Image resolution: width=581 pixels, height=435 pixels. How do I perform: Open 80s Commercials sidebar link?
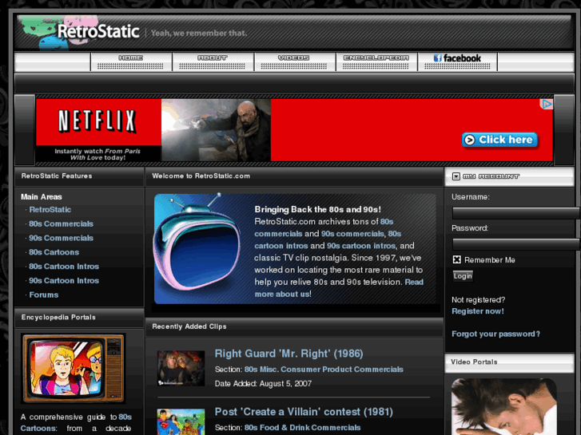click(x=62, y=223)
